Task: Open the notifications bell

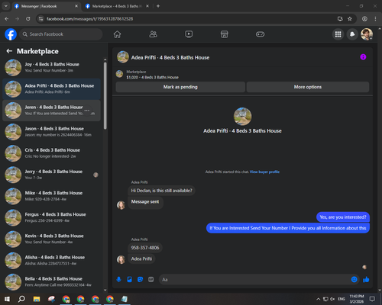Action: point(352,34)
